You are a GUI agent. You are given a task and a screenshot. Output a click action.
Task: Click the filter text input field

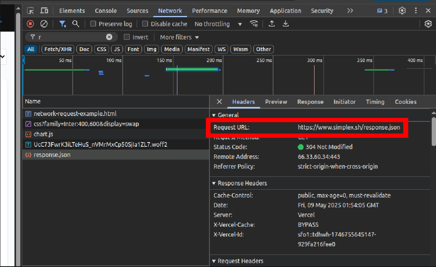pos(70,37)
